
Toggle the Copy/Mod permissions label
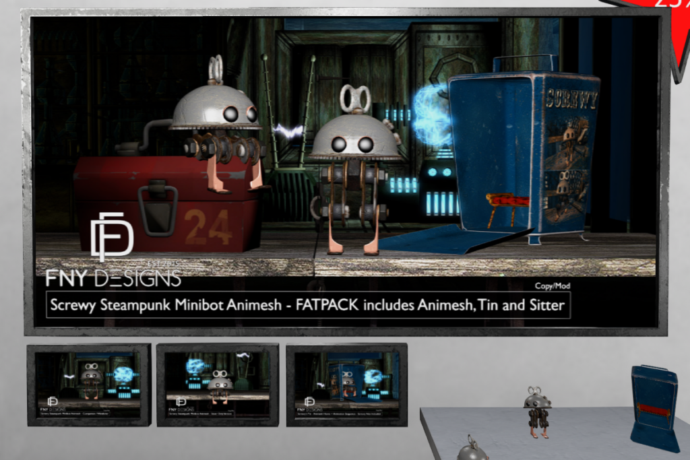pyautogui.click(x=552, y=286)
